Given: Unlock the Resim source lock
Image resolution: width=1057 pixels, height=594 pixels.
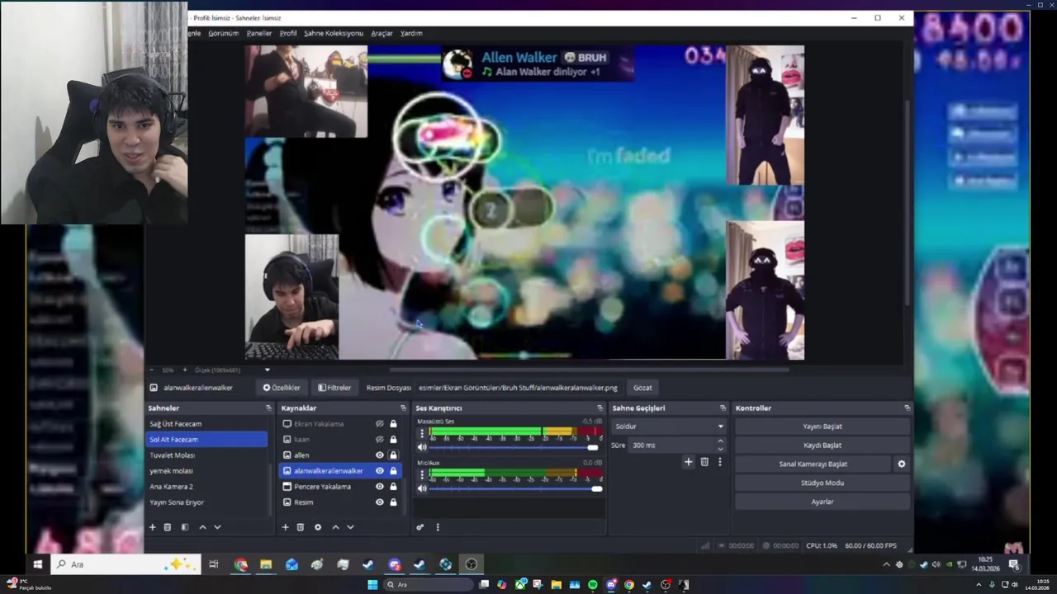Looking at the screenshot, I should coord(393,502).
